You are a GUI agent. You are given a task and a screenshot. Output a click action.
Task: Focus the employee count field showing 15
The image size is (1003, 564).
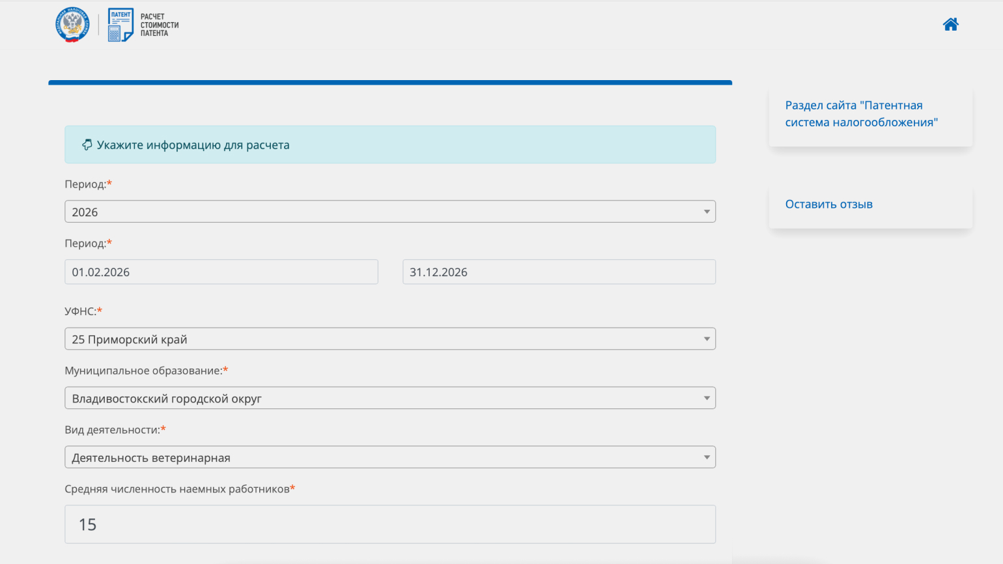coord(389,524)
